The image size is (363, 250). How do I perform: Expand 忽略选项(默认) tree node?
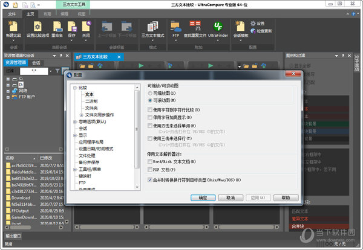[75, 122]
